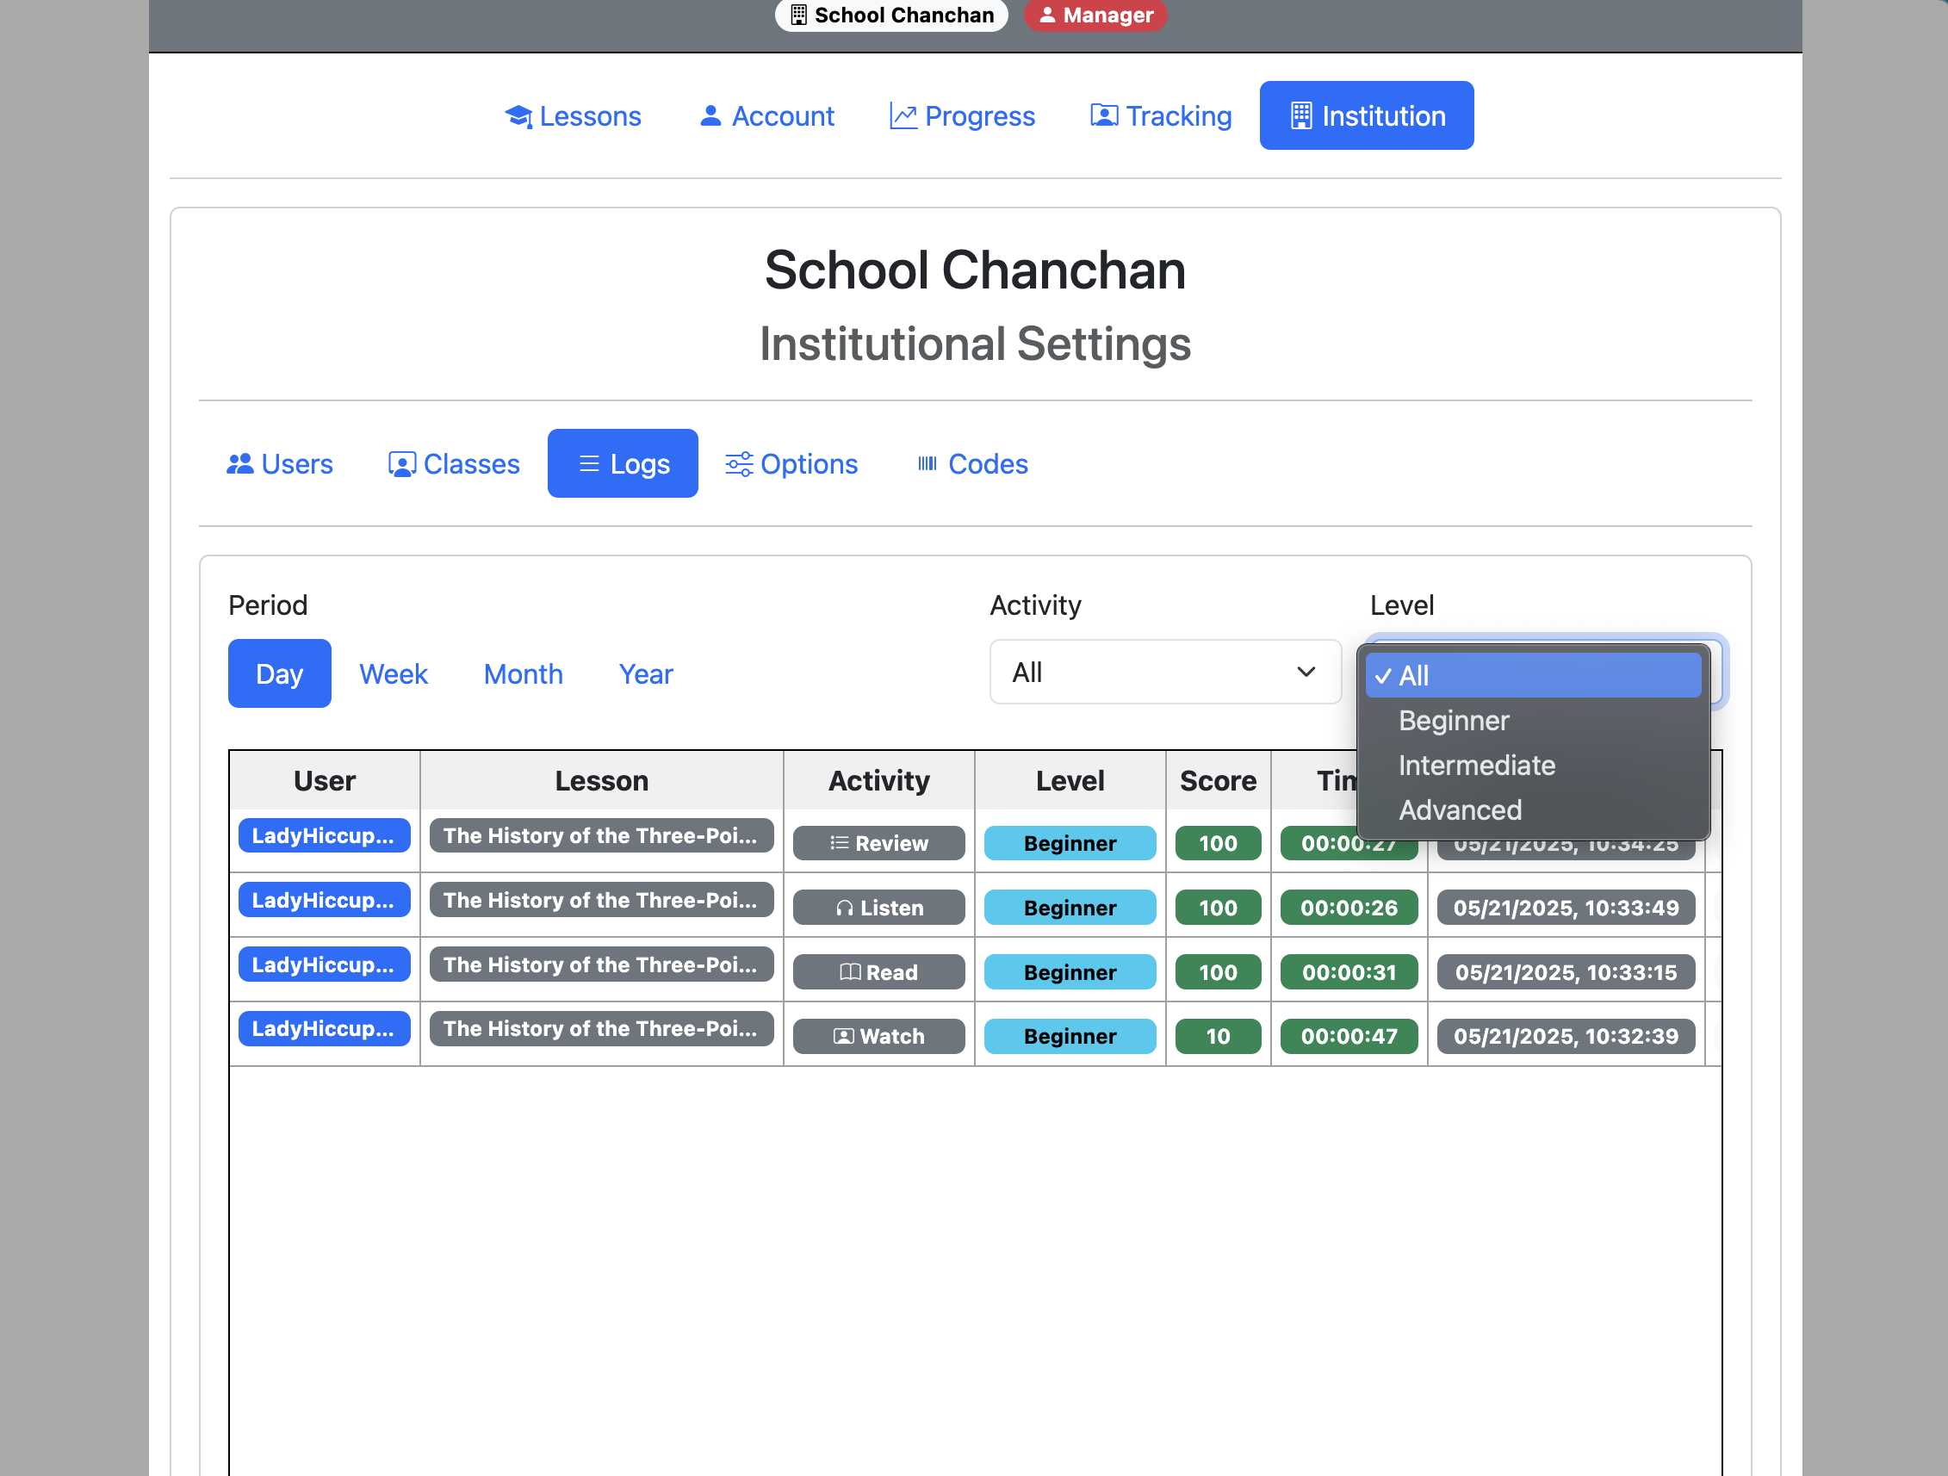Select the Logs settings tab
Image resolution: width=1948 pixels, height=1476 pixels.
(623, 463)
